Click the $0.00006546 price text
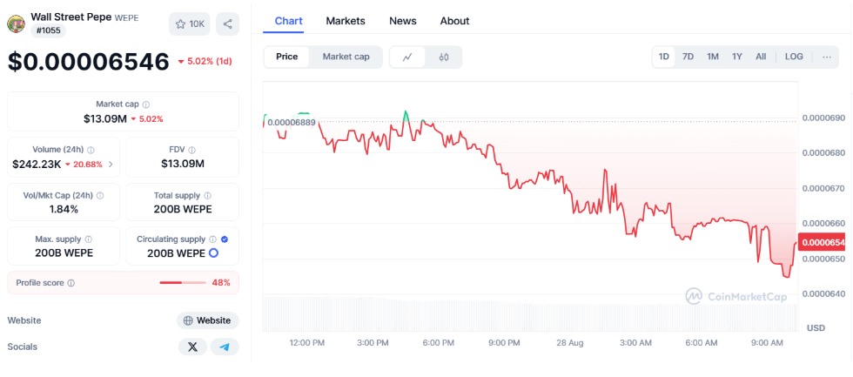The image size is (853, 377). (x=89, y=61)
